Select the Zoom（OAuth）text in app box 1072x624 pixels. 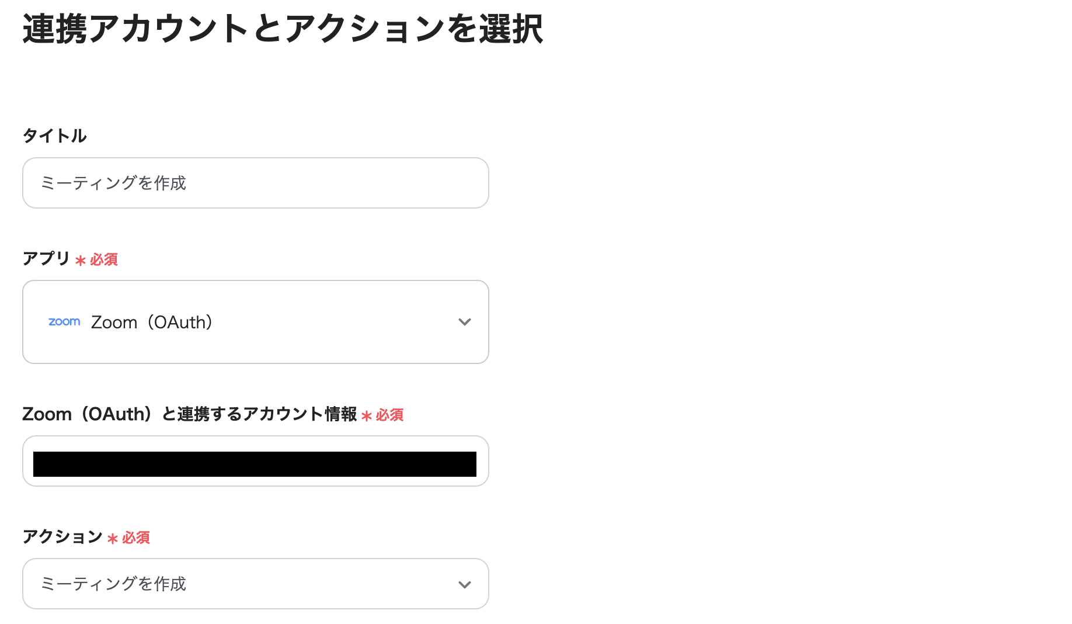[151, 322]
